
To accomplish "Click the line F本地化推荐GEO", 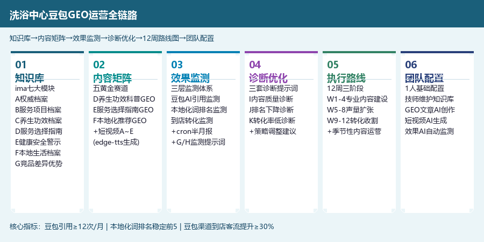I will pyautogui.click(x=120, y=120).
